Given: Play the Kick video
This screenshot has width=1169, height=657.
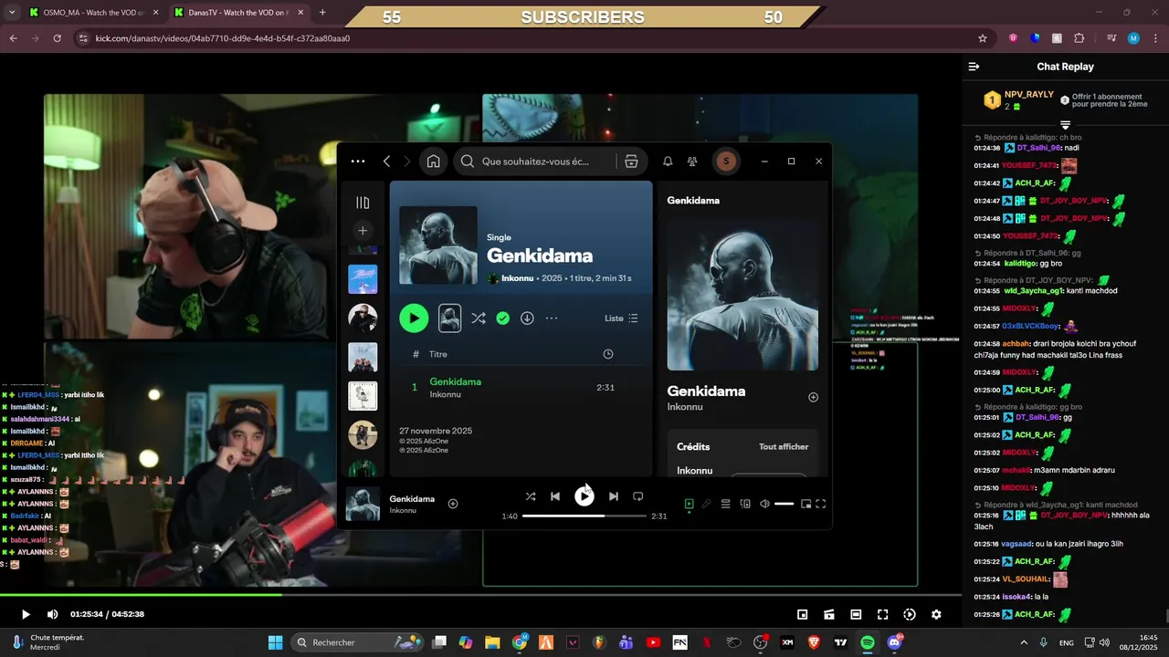Looking at the screenshot, I should coord(26,614).
